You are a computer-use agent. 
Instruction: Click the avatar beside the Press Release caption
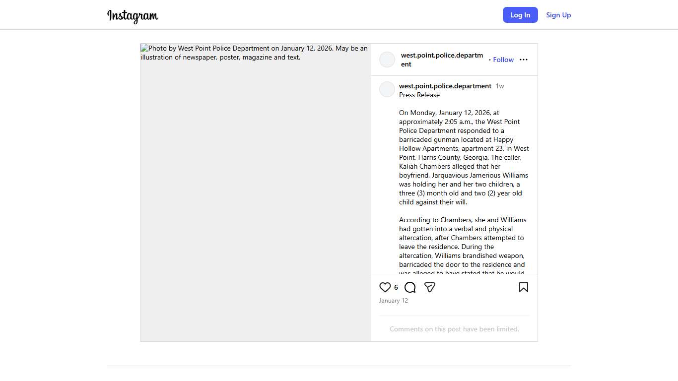387,89
